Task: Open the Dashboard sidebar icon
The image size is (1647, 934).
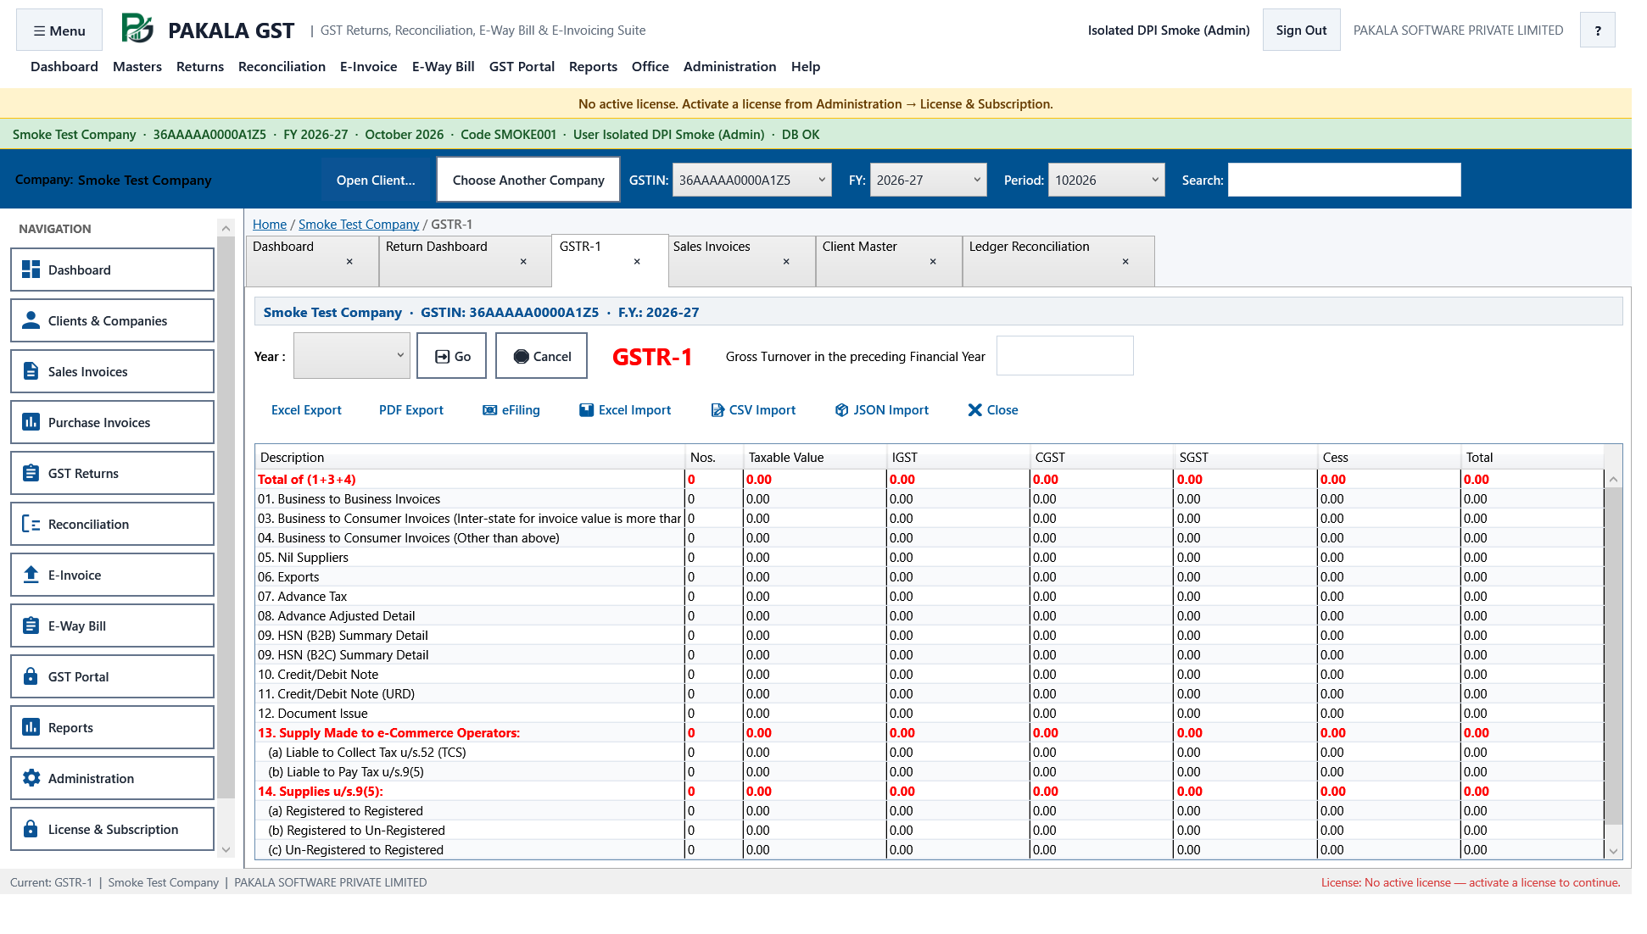Action: pyautogui.click(x=31, y=270)
